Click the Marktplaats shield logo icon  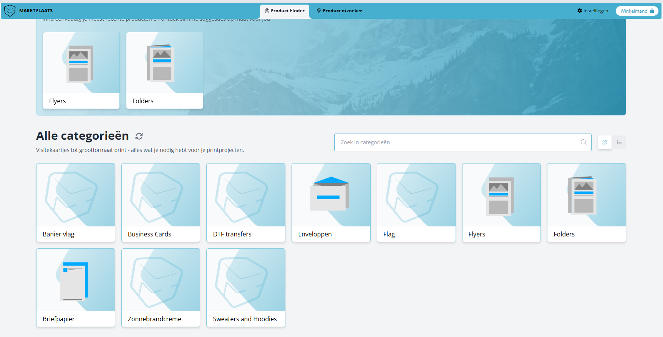[10, 11]
